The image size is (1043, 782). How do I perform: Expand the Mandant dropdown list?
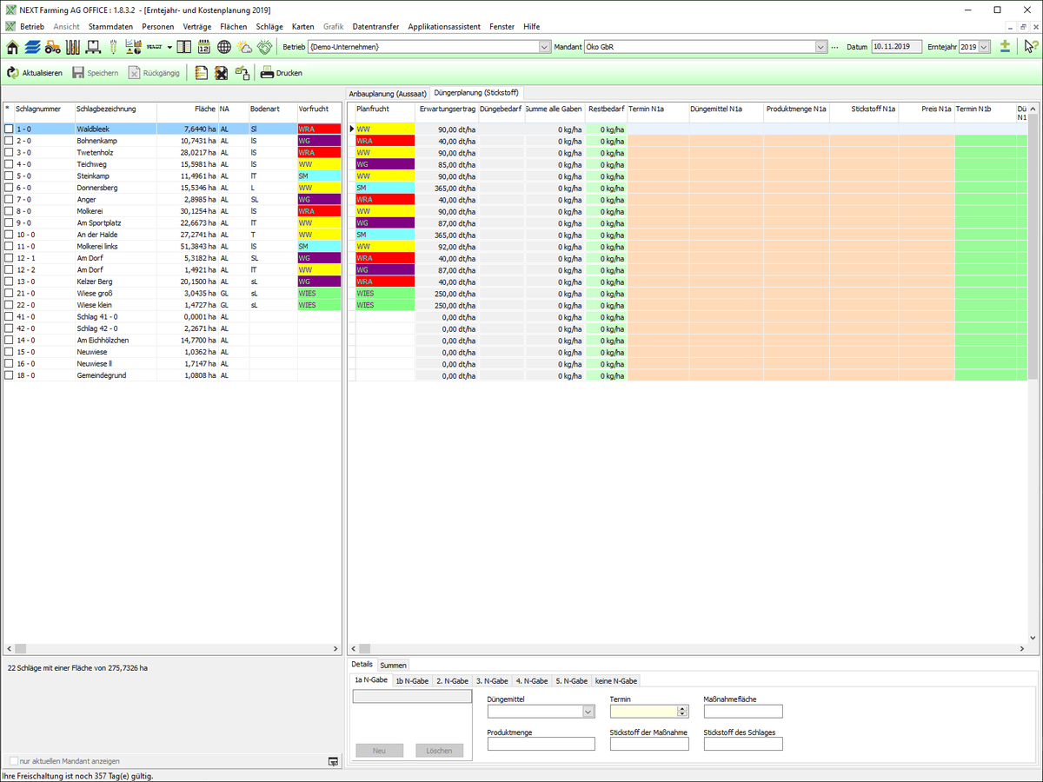(820, 47)
